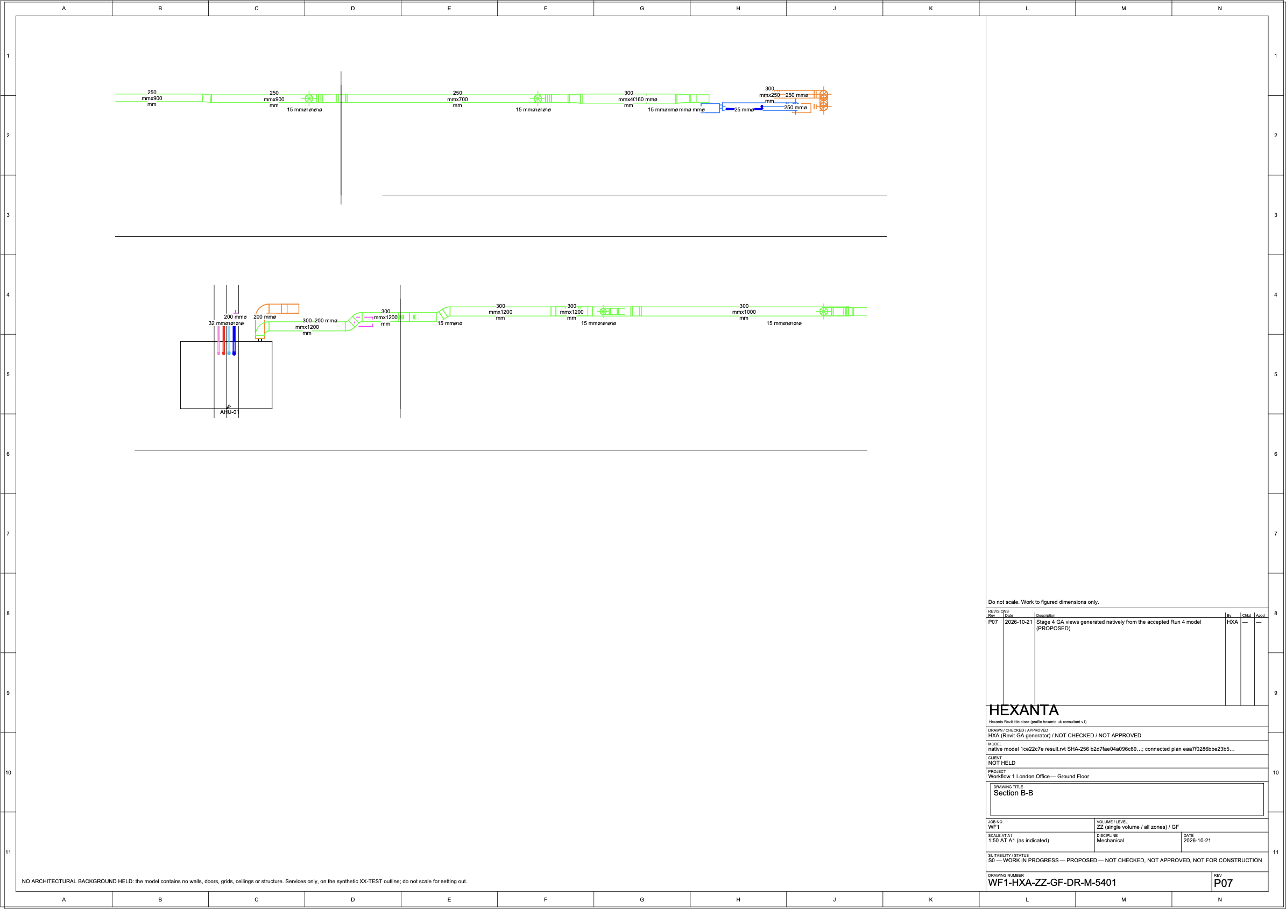
Task: Click the '250 mmx700 mm' duct size label
Action: [x=457, y=99]
